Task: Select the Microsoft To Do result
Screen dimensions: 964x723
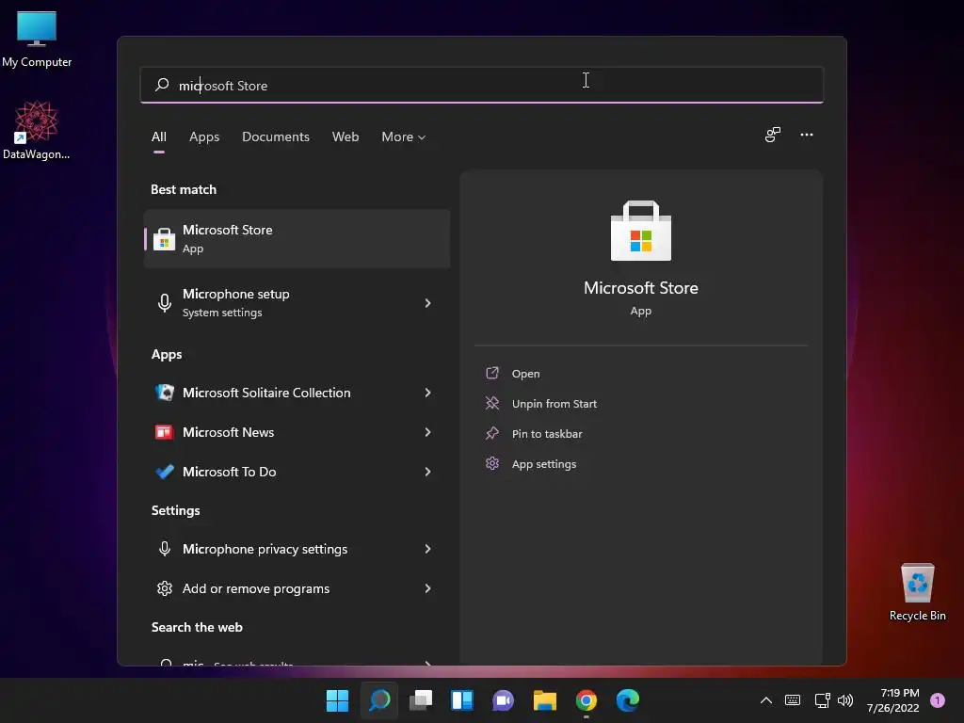Action: coord(297,472)
